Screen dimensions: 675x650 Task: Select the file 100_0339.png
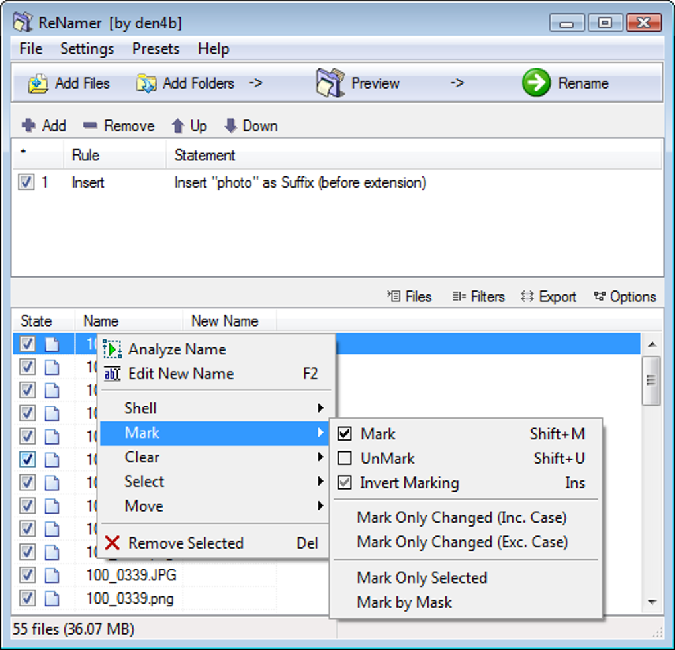130,598
